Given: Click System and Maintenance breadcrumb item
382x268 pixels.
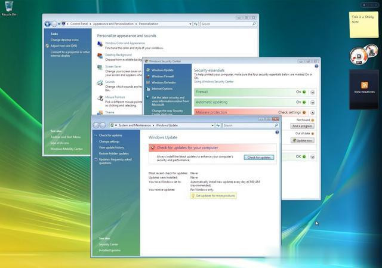Looking at the screenshot, I should coord(135,125).
